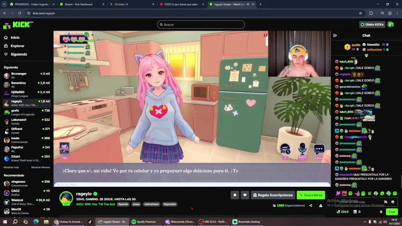Open the AI2U: With You 'Till The End category link

point(95,204)
